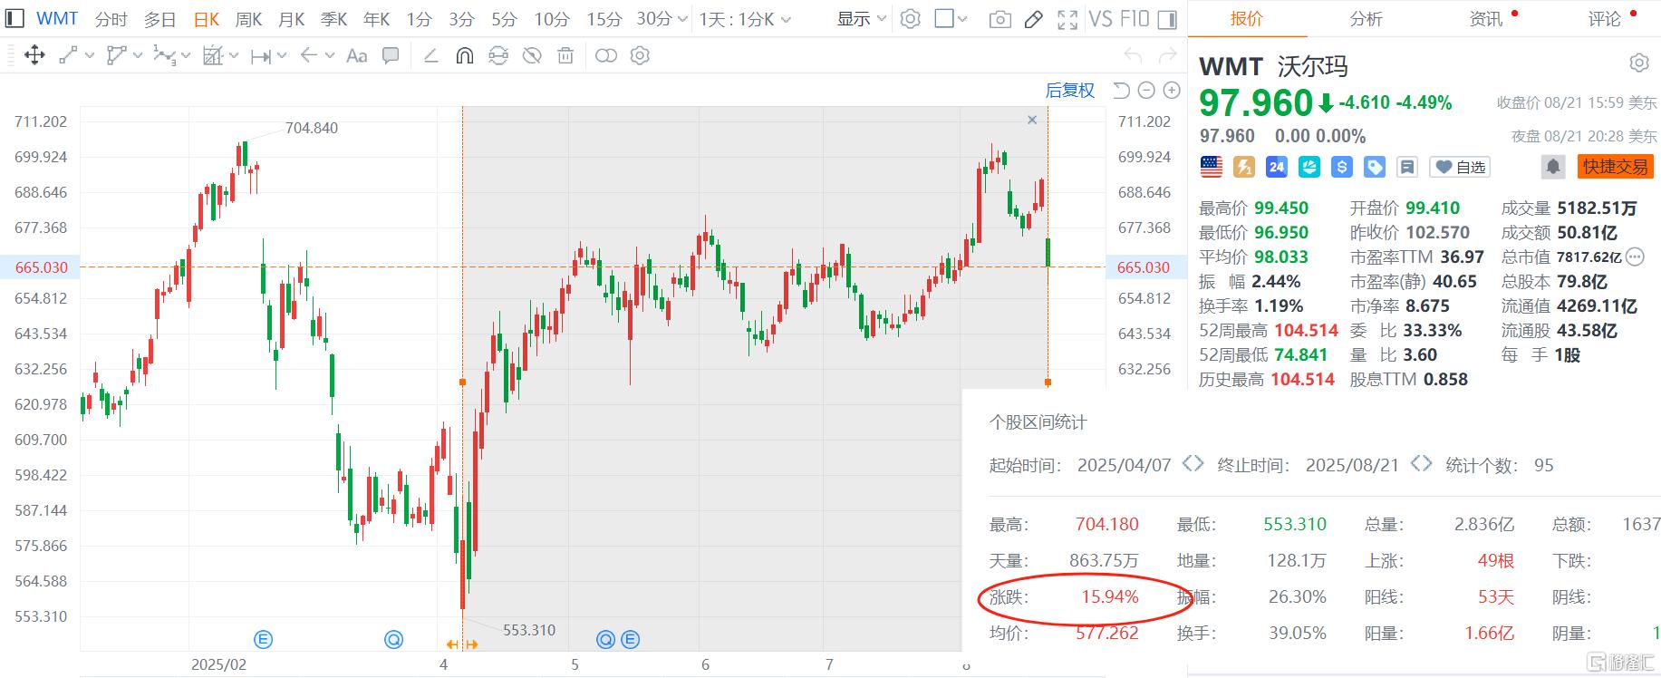1661x678 pixels.
Task: Toggle the right side panel visibility
Action: [1168, 19]
